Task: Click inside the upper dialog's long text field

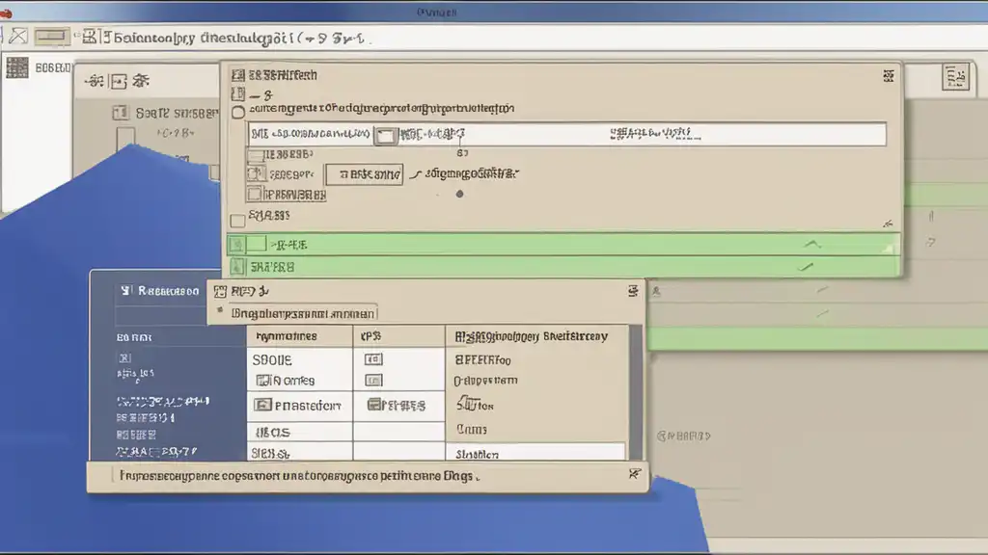Action: (567, 134)
